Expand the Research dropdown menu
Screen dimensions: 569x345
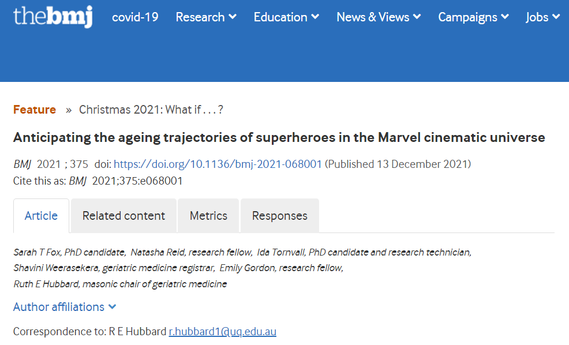point(206,17)
